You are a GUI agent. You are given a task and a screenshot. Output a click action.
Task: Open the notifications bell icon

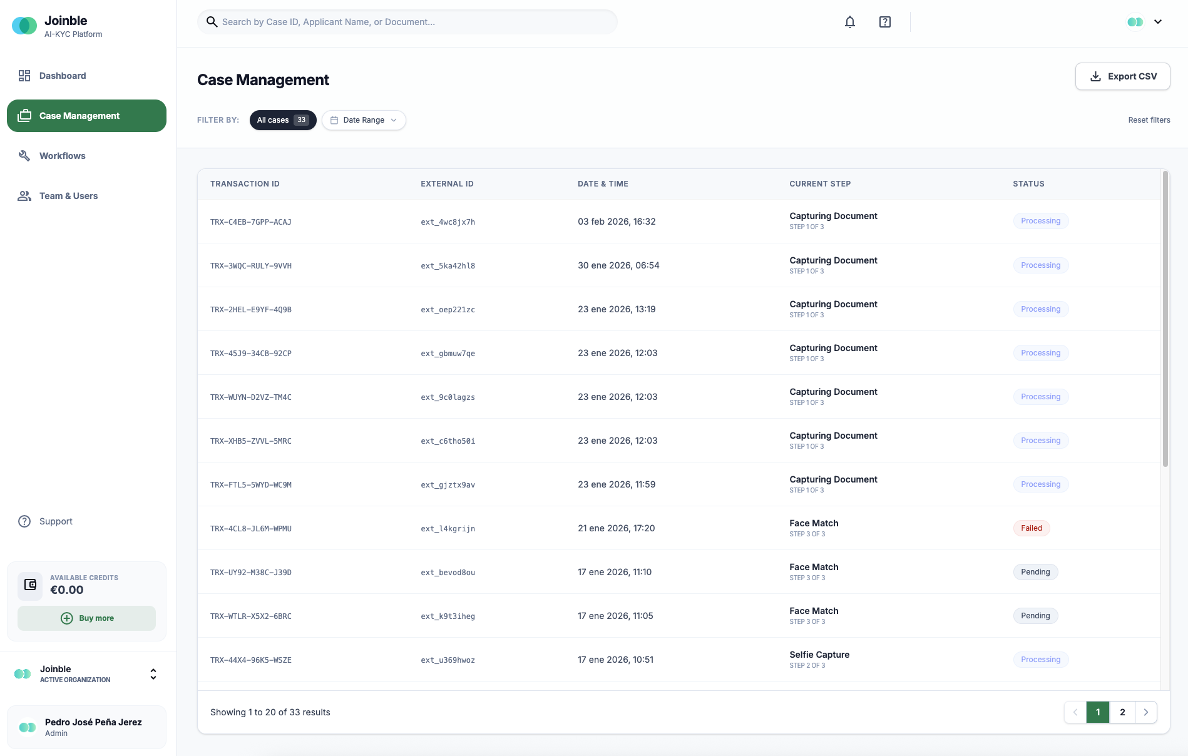(x=849, y=21)
